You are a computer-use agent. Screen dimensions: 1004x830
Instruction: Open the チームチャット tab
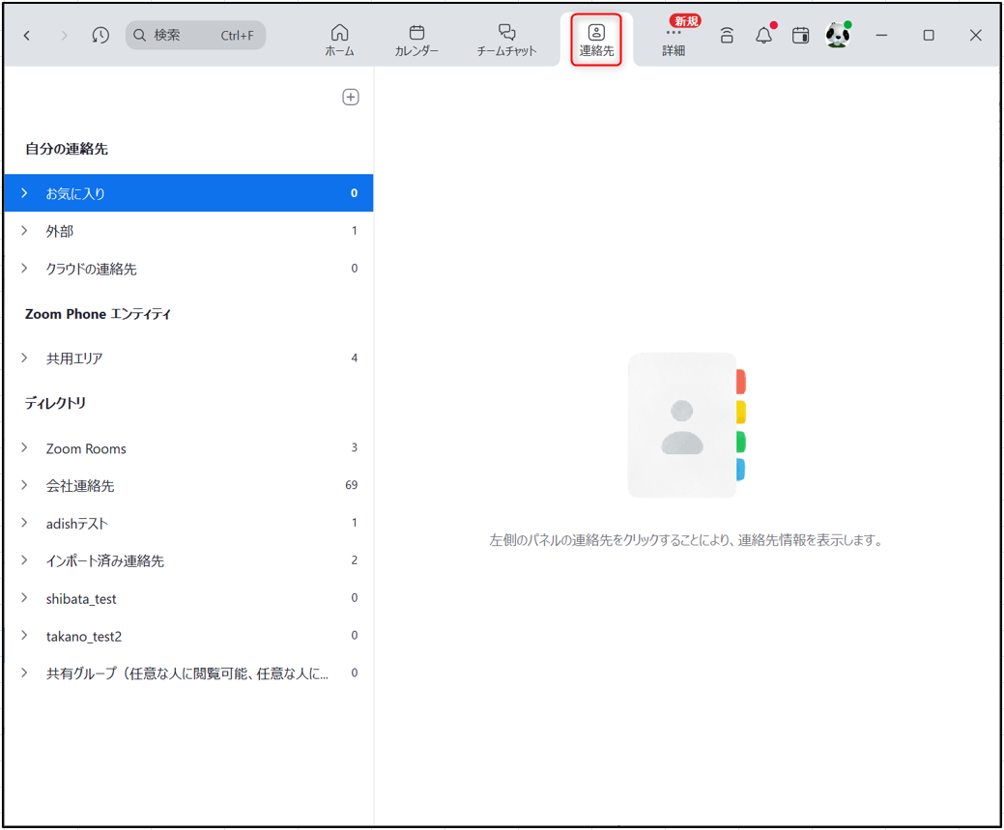pyautogui.click(x=506, y=40)
